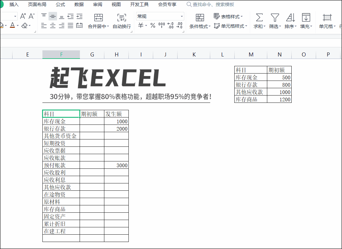
Task: Increase font size with A+ icon
Action: coord(23,16)
